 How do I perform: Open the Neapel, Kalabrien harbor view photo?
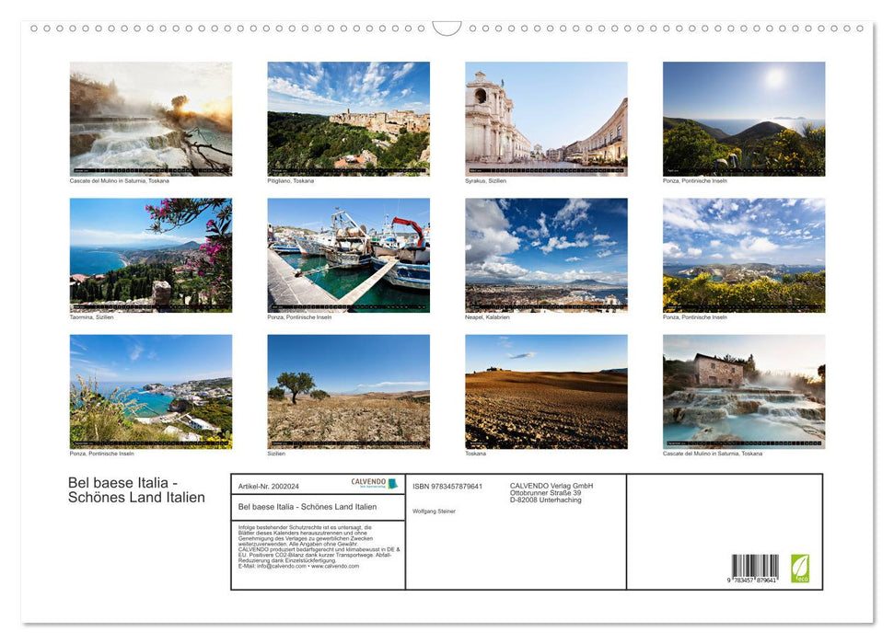(x=546, y=254)
